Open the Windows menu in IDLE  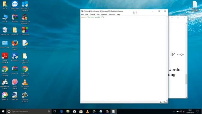[112, 15]
